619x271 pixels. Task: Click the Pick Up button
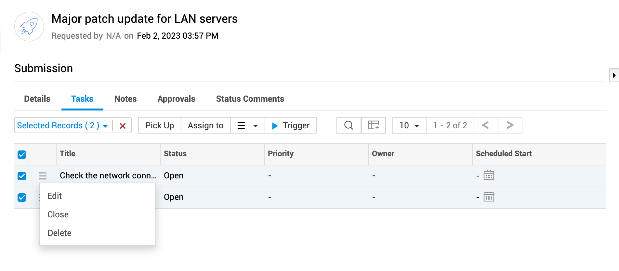(x=160, y=125)
